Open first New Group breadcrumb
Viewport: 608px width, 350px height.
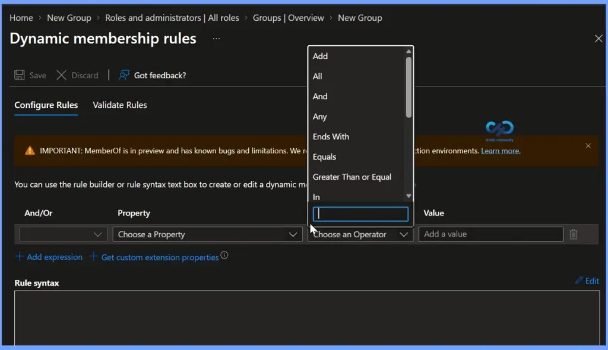[69, 18]
